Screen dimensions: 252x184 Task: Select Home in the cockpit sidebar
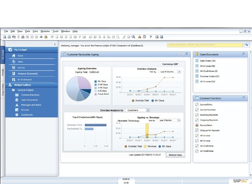32,56
